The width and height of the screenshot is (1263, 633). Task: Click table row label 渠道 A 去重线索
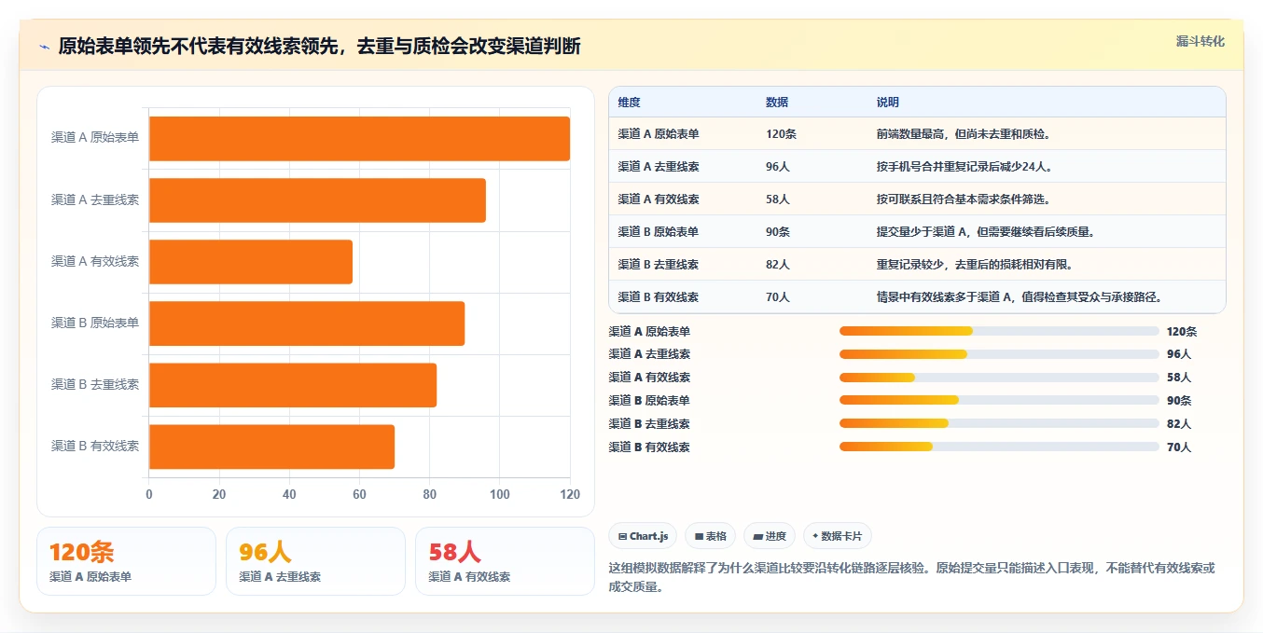coord(659,167)
